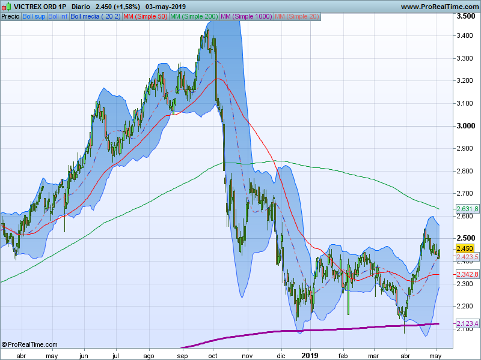The height and width of the screenshot is (360, 481).
Task: Click the mar month label on time axis
Action: (373, 356)
